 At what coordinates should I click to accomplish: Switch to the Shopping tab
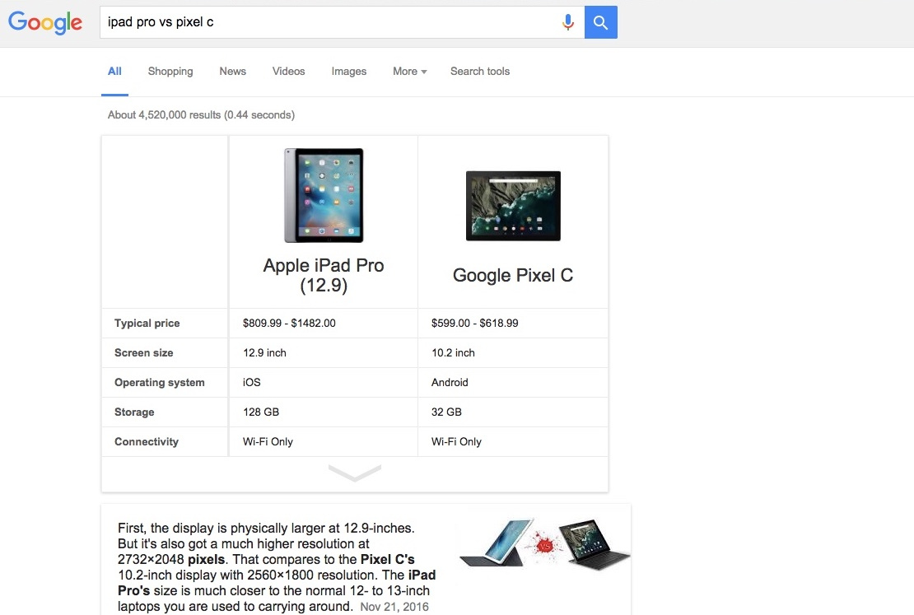point(170,72)
